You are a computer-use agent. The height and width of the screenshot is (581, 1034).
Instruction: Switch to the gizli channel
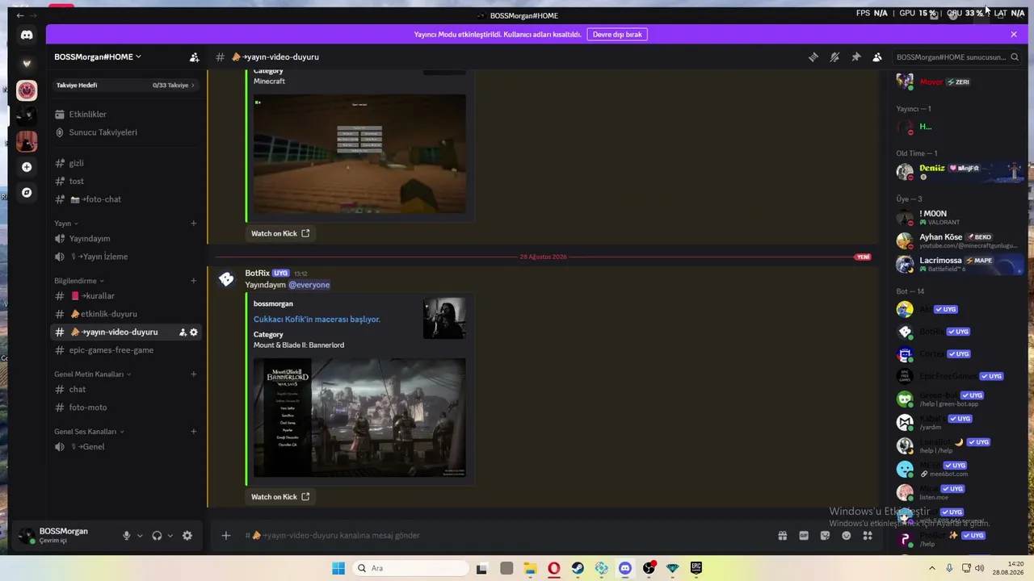click(x=125, y=163)
